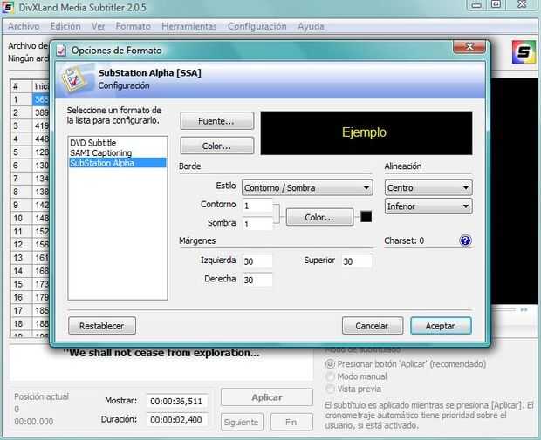Expand the Estilo dropdown Contorno / Sombra

(x=307, y=188)
